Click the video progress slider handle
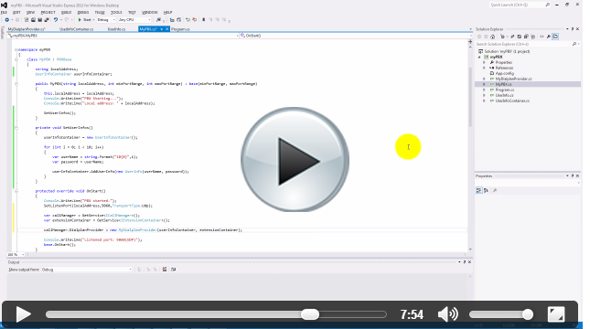The image size is (590, 329). 310,314
